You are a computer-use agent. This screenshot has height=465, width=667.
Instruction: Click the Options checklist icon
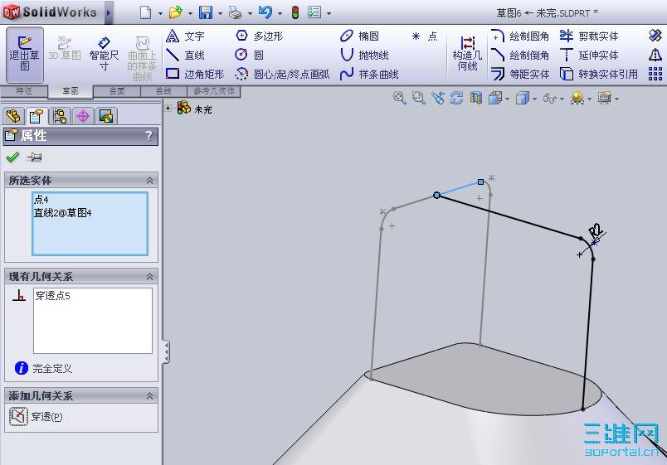[314, 12]
